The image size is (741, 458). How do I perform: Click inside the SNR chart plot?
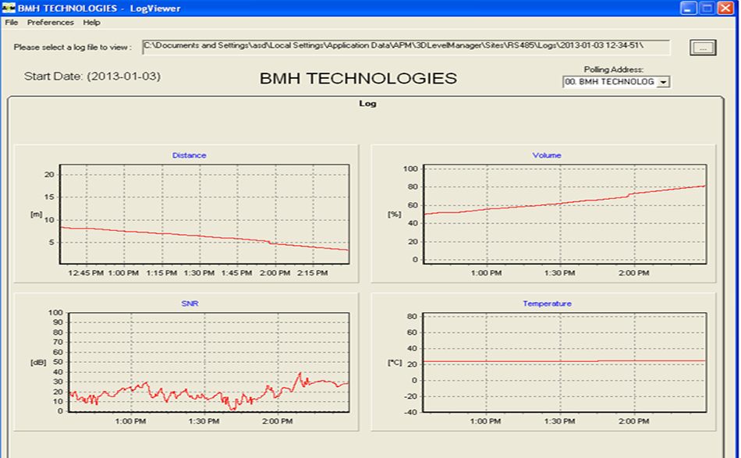209,362
